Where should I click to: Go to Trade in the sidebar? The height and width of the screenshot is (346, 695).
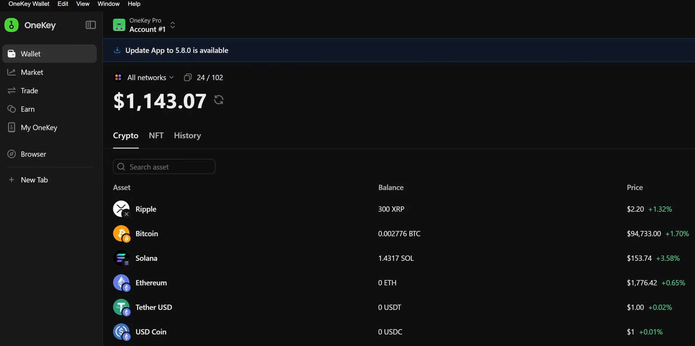(x=50, y=90)
